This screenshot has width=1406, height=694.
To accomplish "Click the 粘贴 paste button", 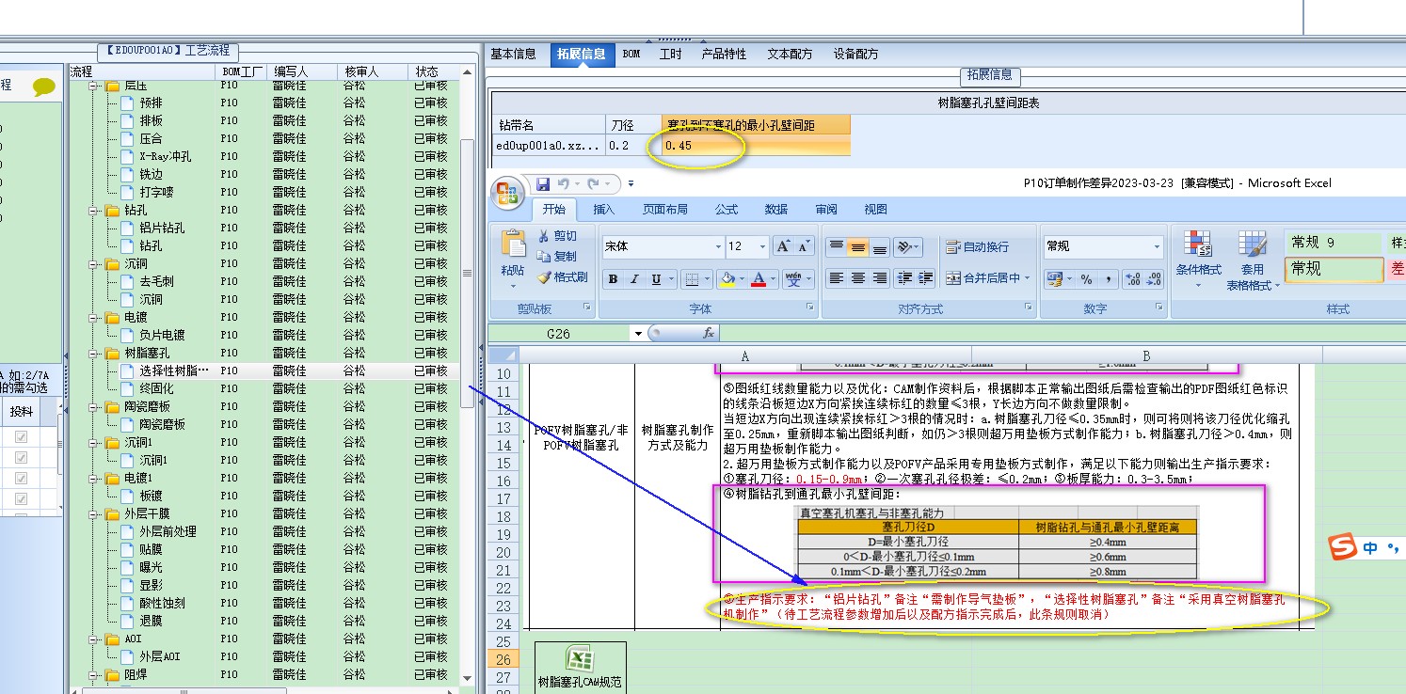I will [513, 259].
